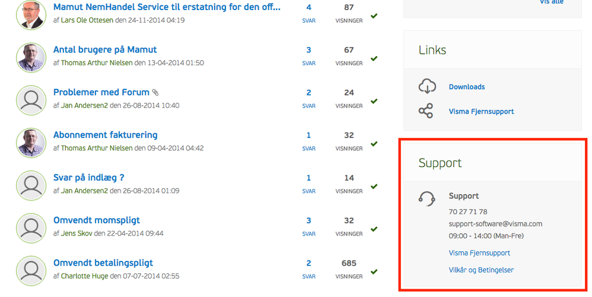Open the Omvendt momspligt topic
The height and width of the screenshot is (297, 592).
tap(97, 220)
